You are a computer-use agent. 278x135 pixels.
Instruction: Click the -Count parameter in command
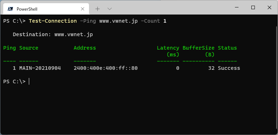pyautogui.click(x=150, y=21)
